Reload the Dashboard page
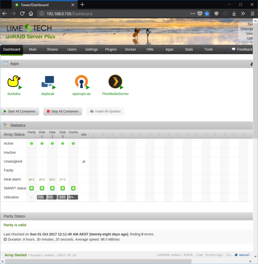Image resolution: width=258 pixels, height=264 pixels. click(x=22, y=14)
